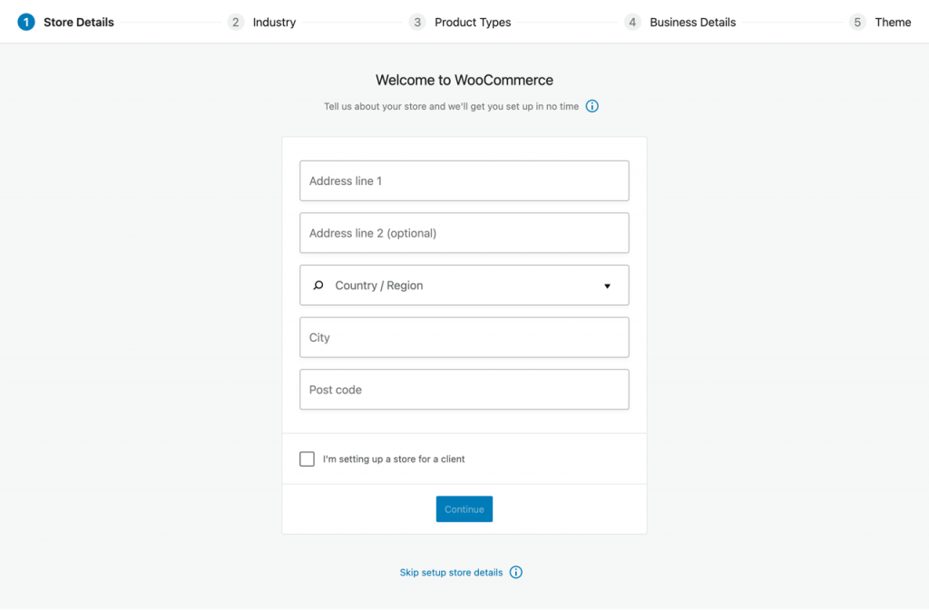Screen dimensions: 929x610
Task: Click the info icon beside the welcome subtitle
Action: pos(592,106)
